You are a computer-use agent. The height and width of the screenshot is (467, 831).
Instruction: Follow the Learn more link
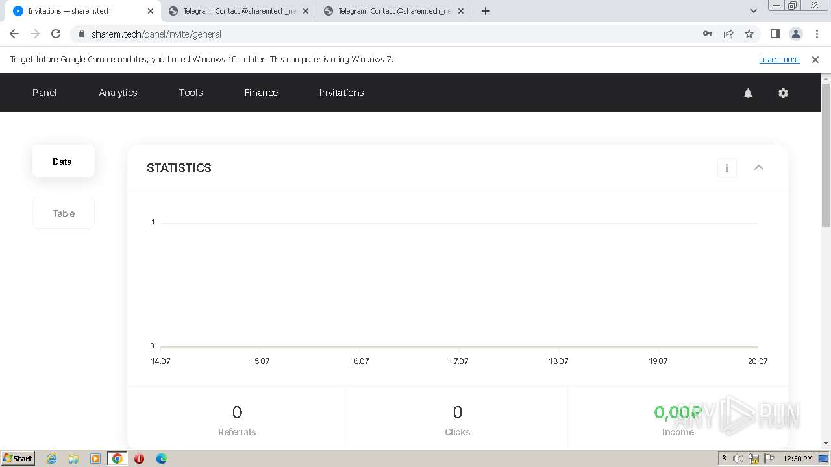pyautogui.click(x=779, y=60)
